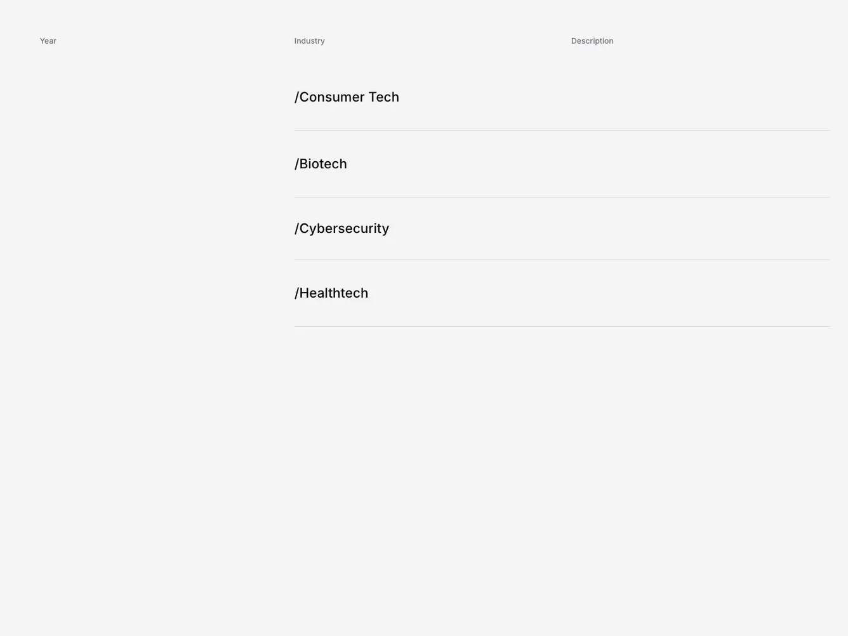848x636 pixels.
Task: Click divider line below Biotech
Action: click(x=562, y=197)
